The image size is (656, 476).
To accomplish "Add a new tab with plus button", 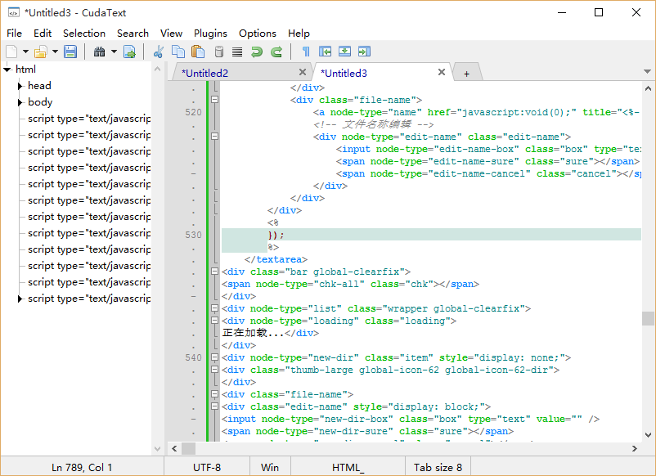I will tap(466, 73).
